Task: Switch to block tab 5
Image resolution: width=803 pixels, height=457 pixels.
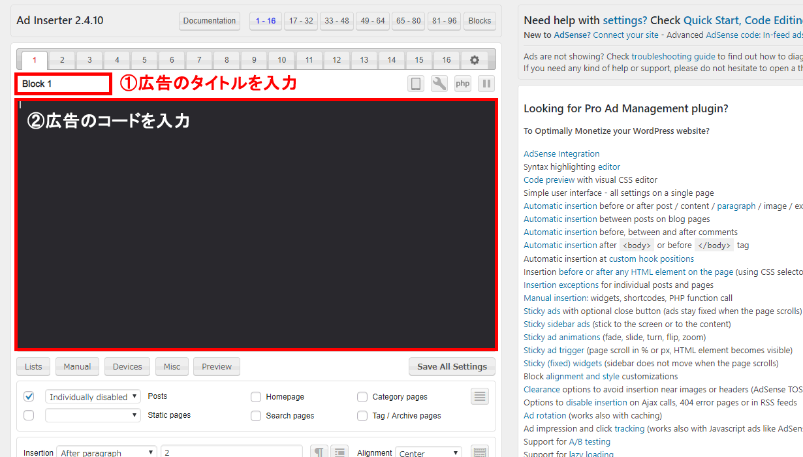Action: pyautogui.click(x=144, y=60)
